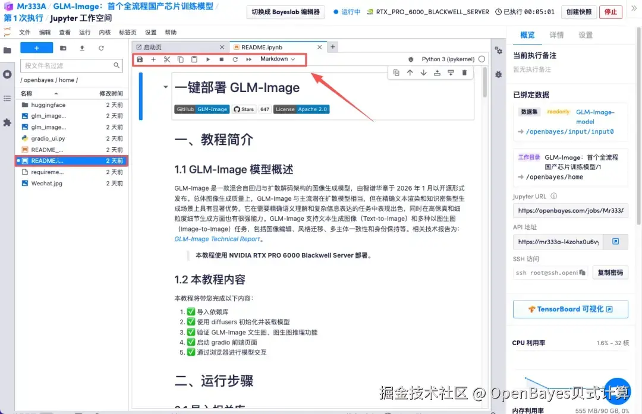Move the cell up
This screenshot has height=414, width=642.
click(410, 73)
